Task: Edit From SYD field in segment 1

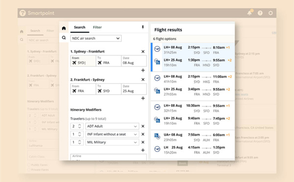Action: click(x=83, y=61)
